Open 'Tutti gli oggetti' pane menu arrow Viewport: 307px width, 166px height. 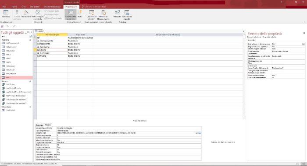(28, 32)
